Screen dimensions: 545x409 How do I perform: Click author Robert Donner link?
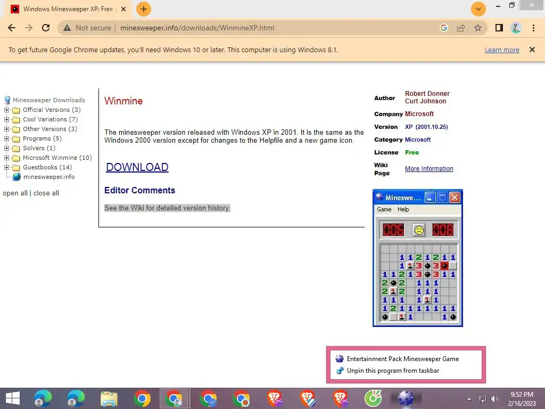[427, 94]
